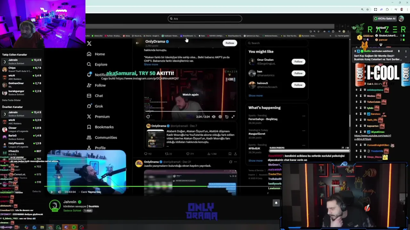Screen dimensions: 410x230
Task: Follow the han account
Action: pos(298,73)
